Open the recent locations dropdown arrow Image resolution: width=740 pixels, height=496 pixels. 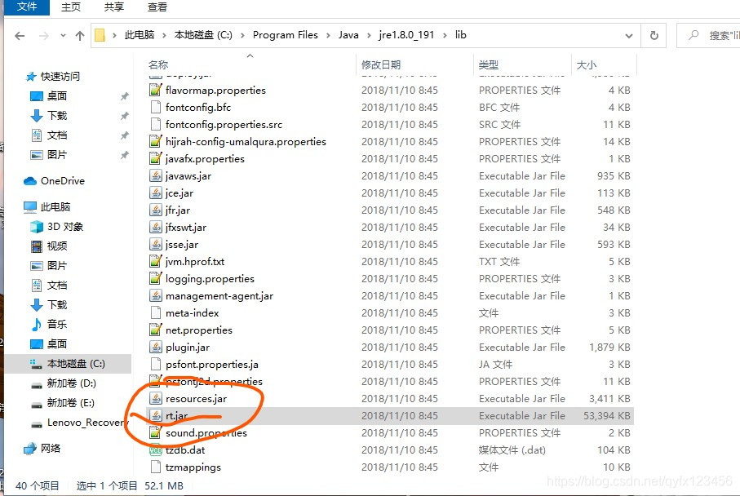click(x=64, y=36)
